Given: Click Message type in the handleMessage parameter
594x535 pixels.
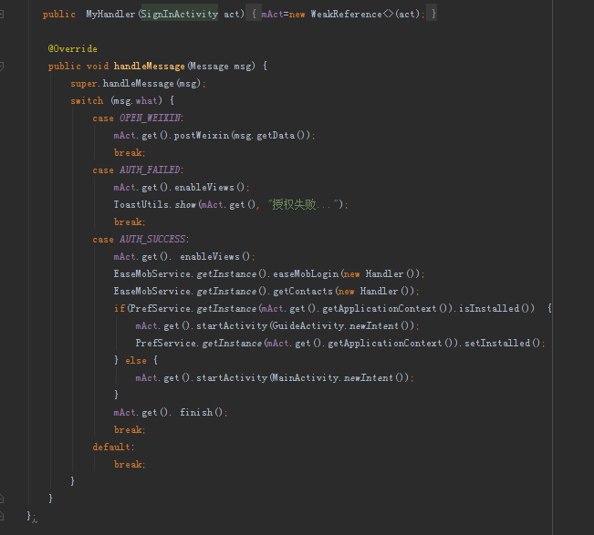Looking at the screenshot, I should click(x=210, y=67).
